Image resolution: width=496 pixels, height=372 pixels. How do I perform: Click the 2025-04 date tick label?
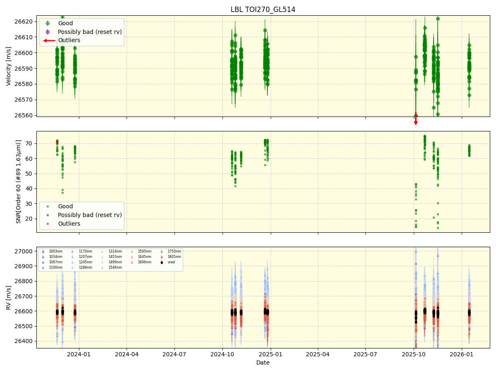[318, 354]
